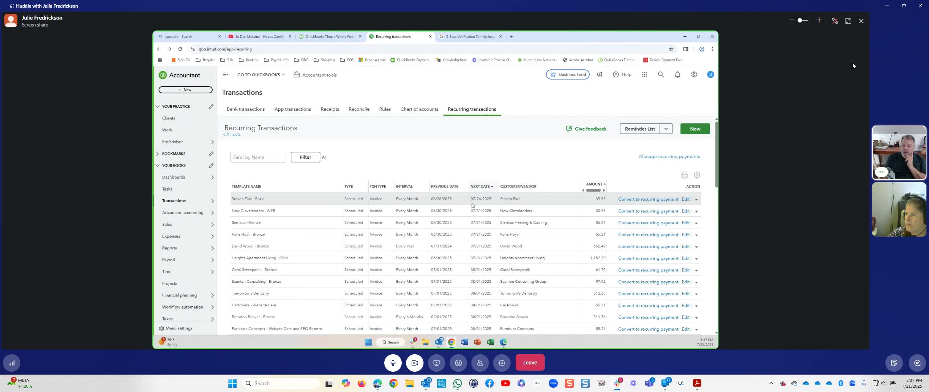Expand Reports submenu arrow

coord(212,248)
